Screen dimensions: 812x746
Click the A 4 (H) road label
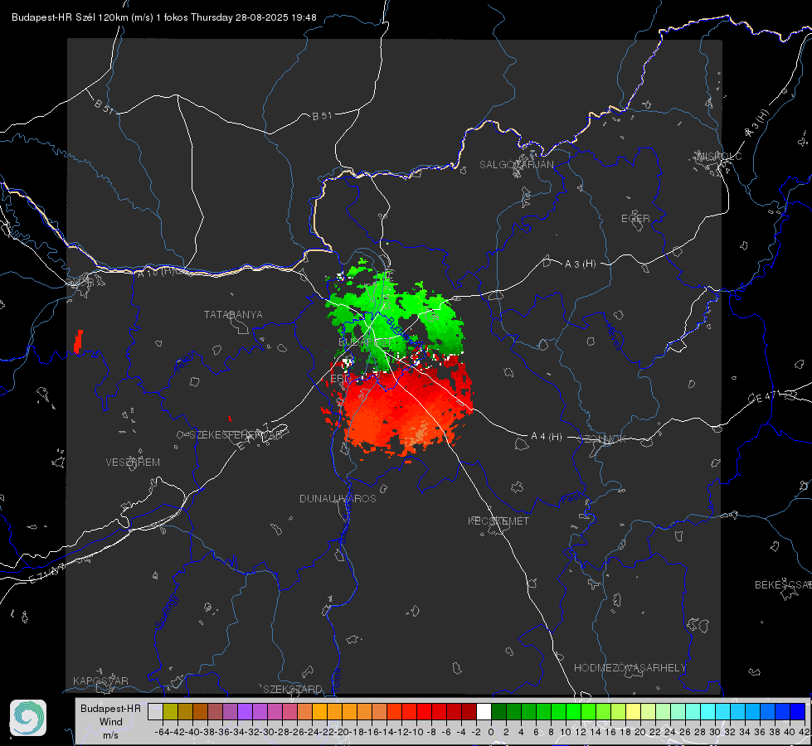547,437
